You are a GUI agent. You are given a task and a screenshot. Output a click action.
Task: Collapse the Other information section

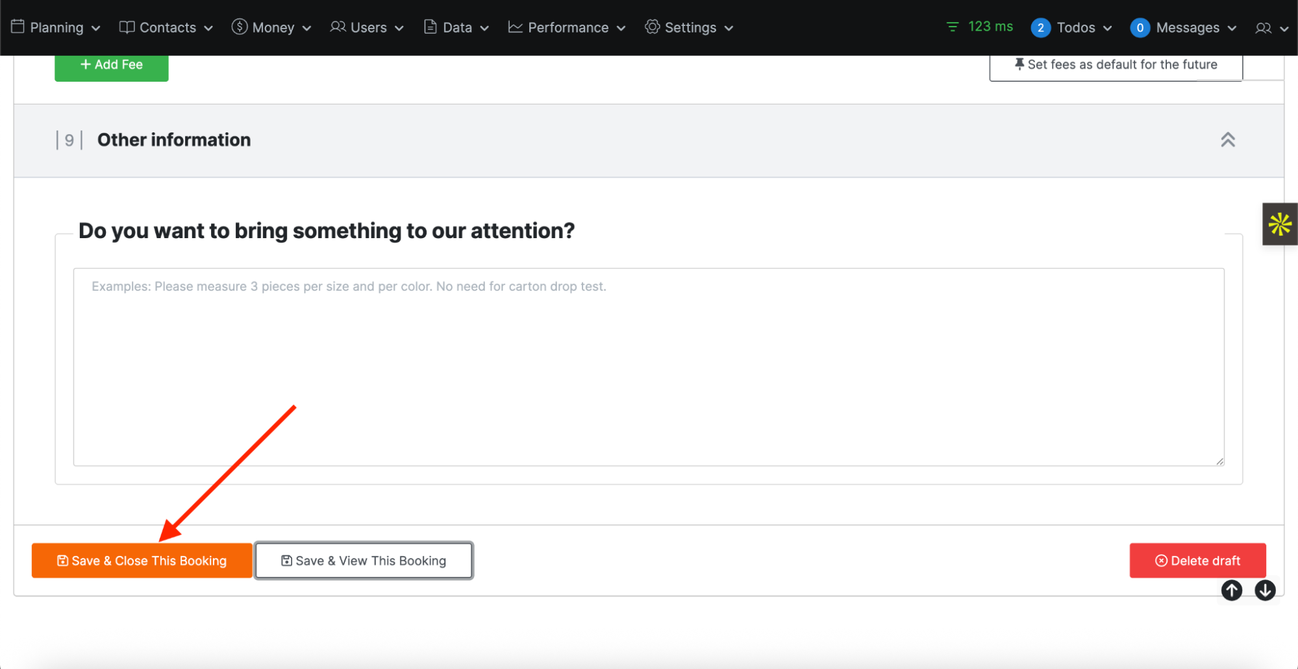pyautogui.click(x=1227, y=140)
